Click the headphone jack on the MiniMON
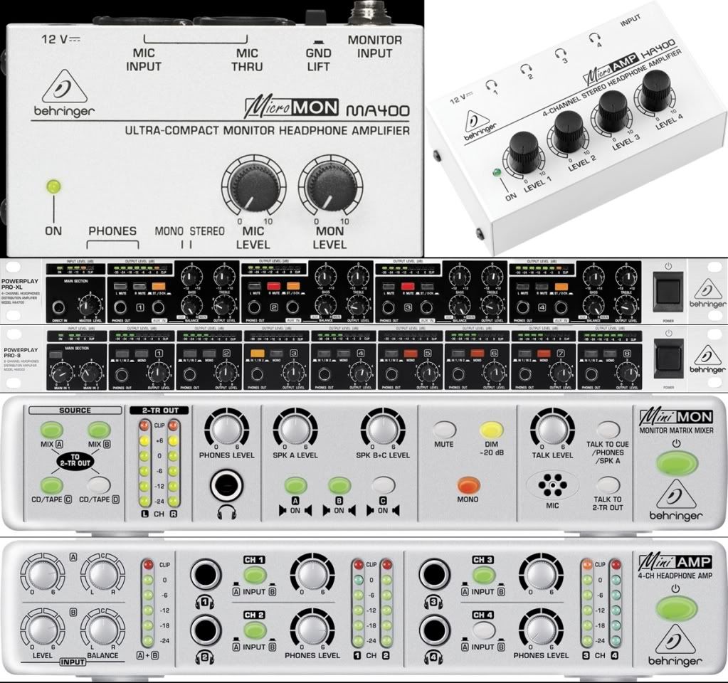 pyautogui.click(x=226, y=486)
